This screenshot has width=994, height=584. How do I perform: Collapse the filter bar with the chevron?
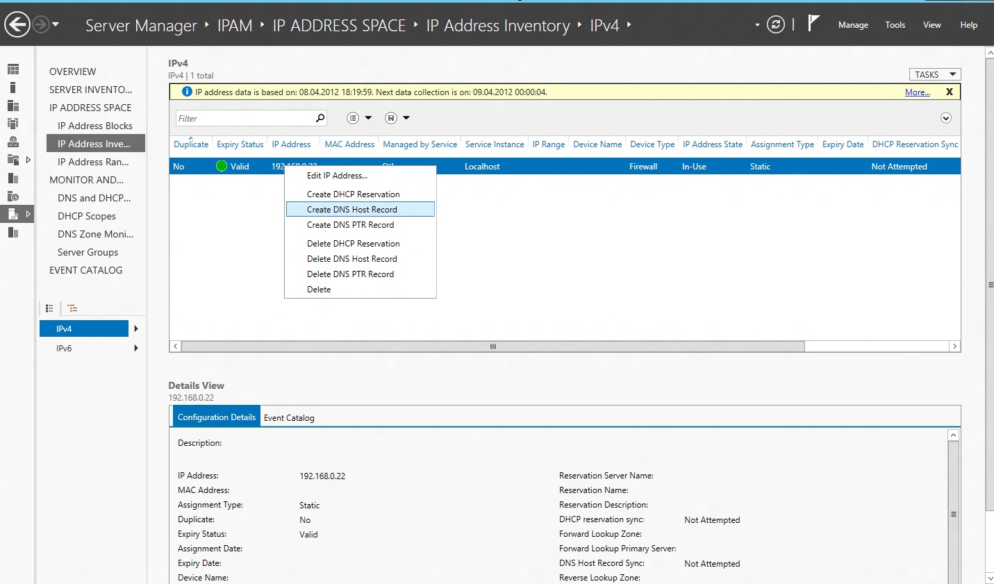tap(946, 118)
